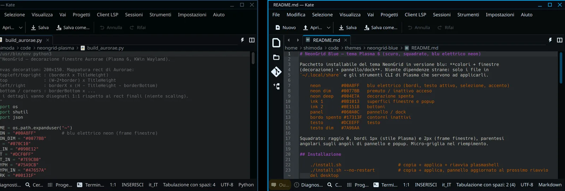Screen dimensions: 565x191
Task: Click home breadcrumb in README window
Action: click(x=291, y=48)
